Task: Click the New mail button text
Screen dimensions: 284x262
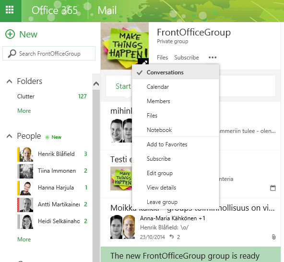Action: point(28,35)
